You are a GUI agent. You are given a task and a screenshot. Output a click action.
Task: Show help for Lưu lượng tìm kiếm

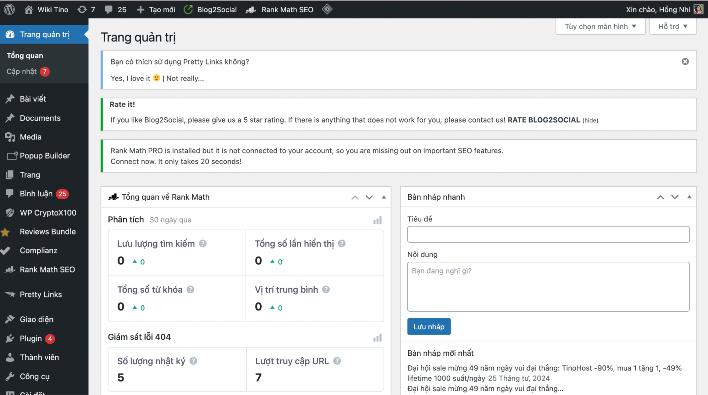(x=203, y=244)
